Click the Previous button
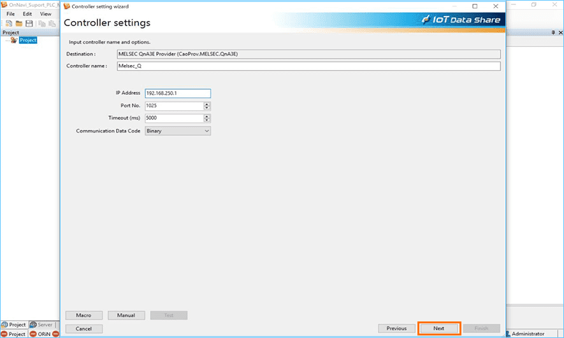The height and width of the screenshot is (338, 564). (396, 328)
